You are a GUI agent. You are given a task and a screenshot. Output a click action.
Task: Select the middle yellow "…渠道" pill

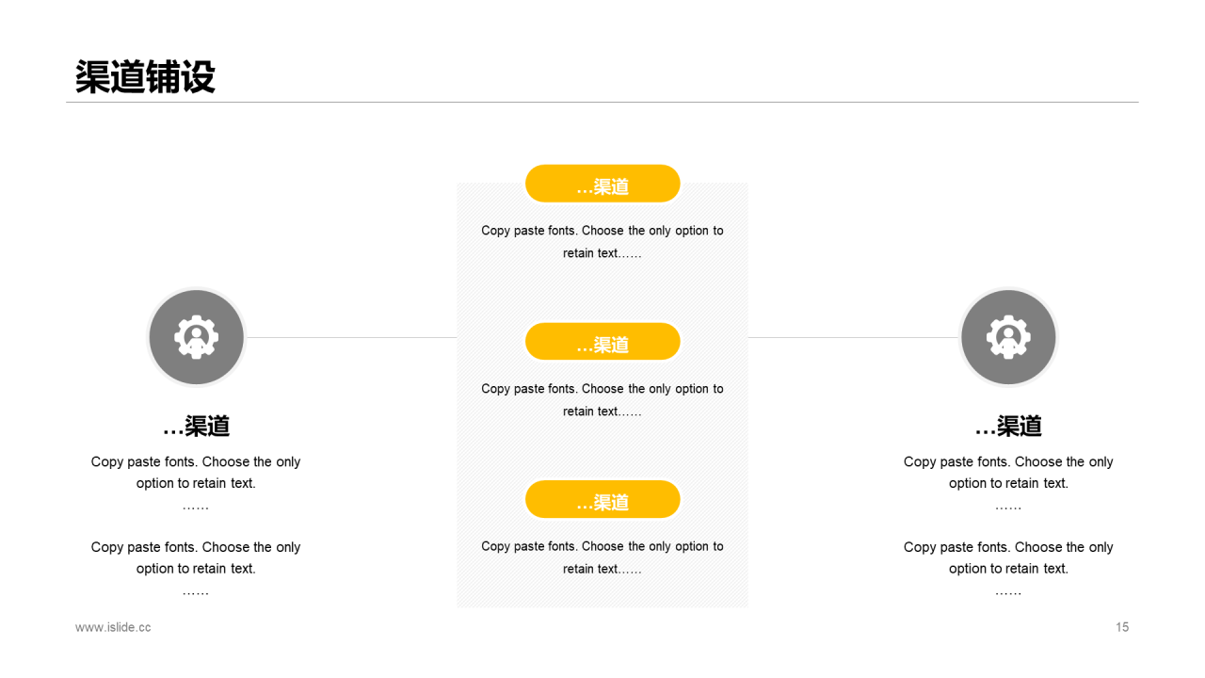(x=602, y=342)
